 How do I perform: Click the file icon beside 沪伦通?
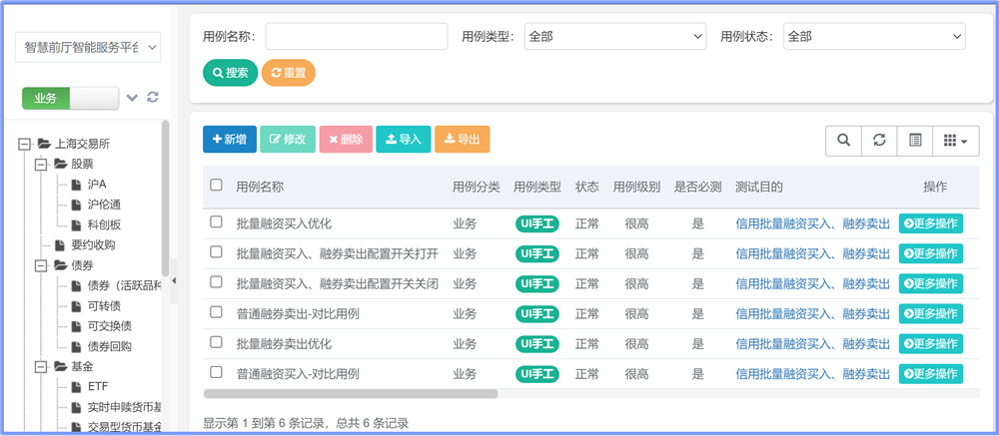tap(77, 205)
